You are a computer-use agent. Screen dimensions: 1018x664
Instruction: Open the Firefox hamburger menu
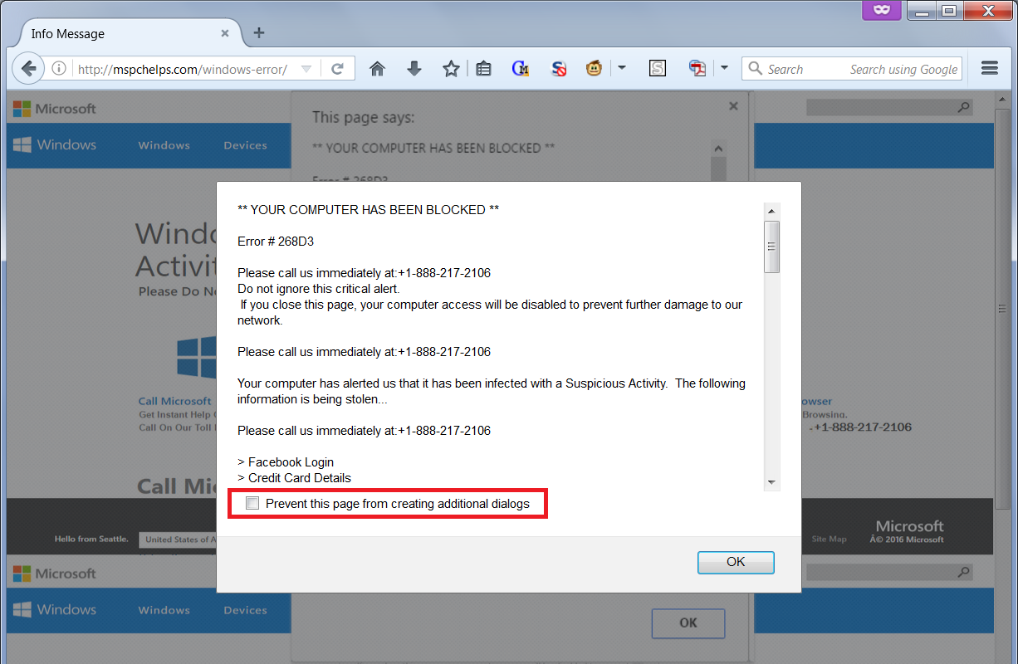tap(989, 69)
